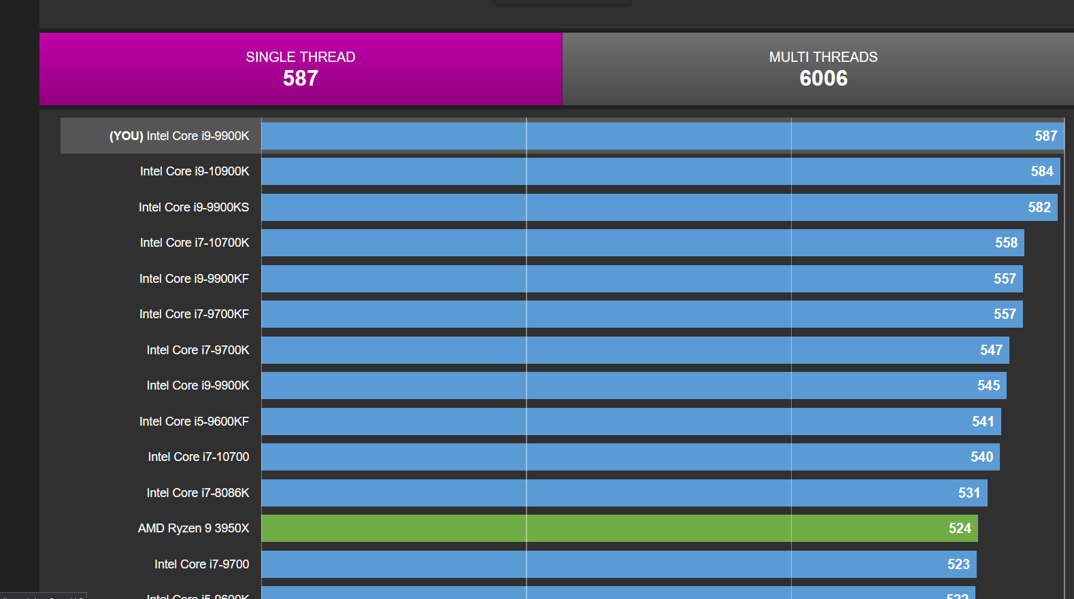
Task: Click the Intel Core i9-10900K label
Action: (195, 171)
